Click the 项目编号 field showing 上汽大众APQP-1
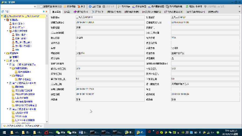This screenshot has width=242, height=136. 110,17
